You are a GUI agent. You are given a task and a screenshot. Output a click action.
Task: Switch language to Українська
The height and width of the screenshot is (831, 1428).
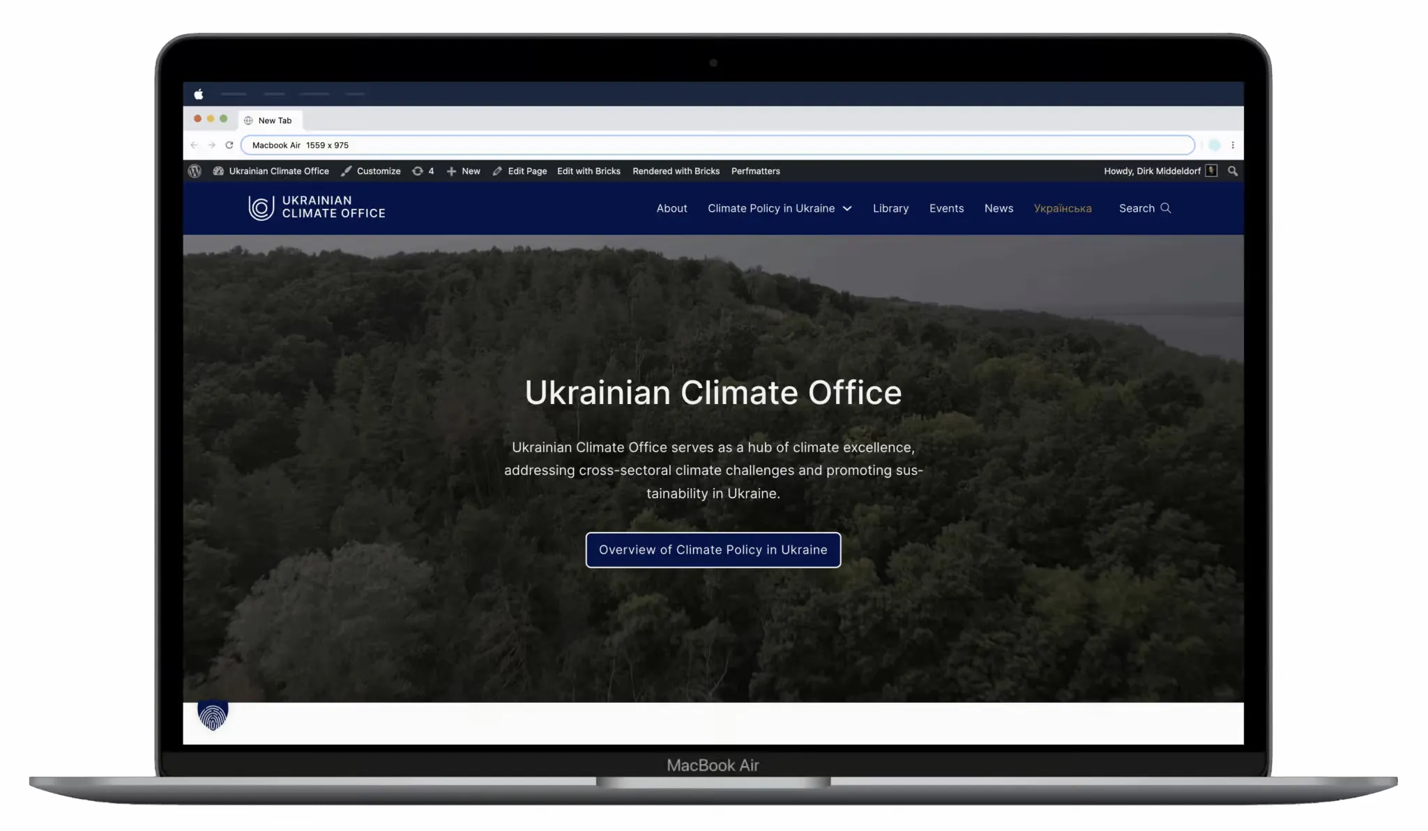[1063, 208]
